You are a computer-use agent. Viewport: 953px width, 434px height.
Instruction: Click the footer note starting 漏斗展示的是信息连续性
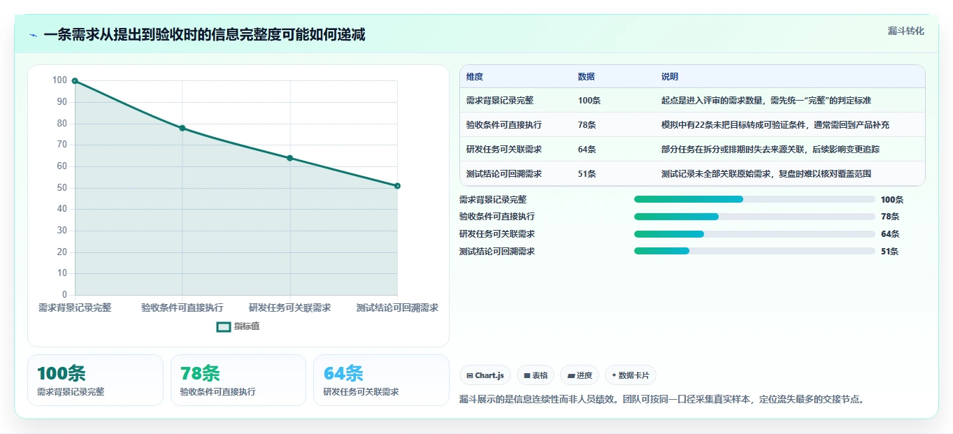click(x=662, y=400)
